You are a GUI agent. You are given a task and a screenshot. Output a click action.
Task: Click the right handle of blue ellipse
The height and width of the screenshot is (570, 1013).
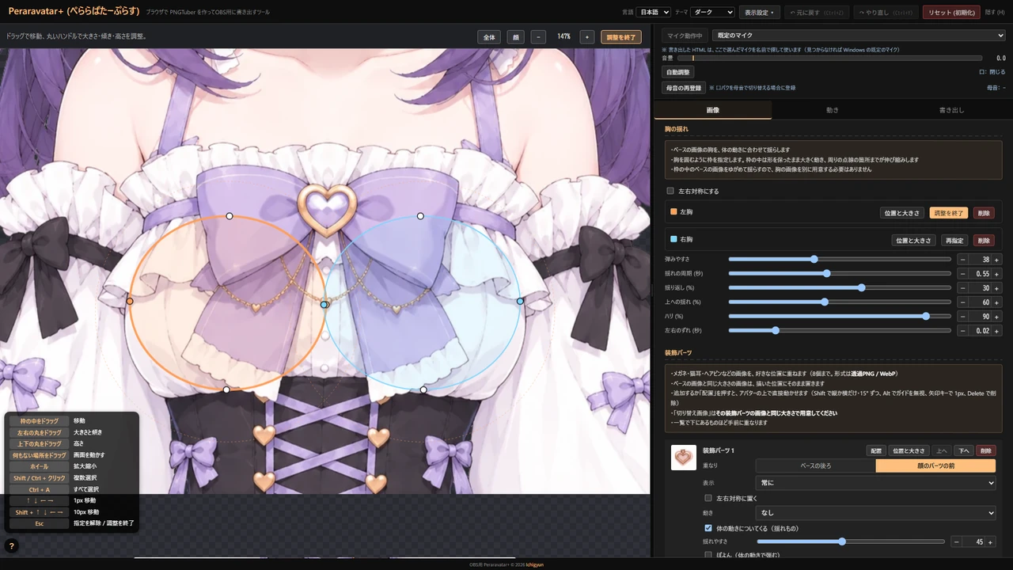tap(520, 302)
